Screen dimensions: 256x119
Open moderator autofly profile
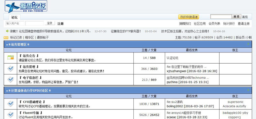pyautogui.click(x=241, y=106)
